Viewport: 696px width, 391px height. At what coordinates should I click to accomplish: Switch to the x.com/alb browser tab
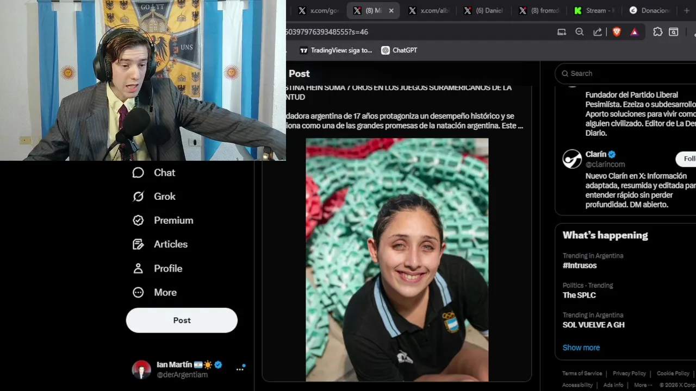coord(428,10)
